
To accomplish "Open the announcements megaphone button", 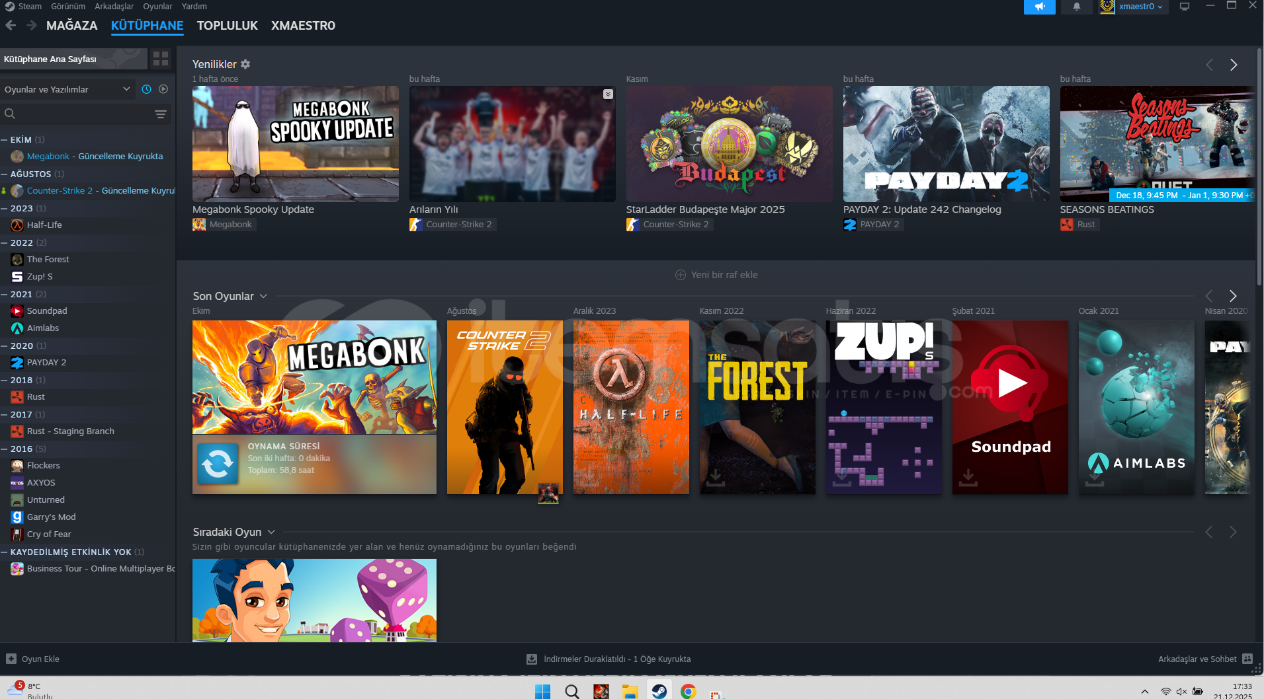I will point(1040,7).
